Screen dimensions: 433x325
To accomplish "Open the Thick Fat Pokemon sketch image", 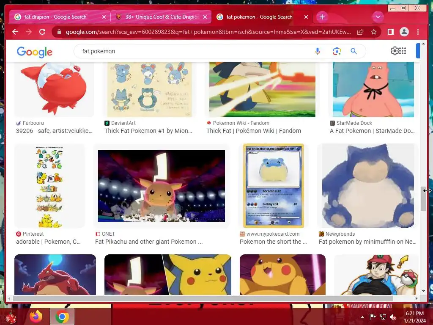I will point(149,89).
